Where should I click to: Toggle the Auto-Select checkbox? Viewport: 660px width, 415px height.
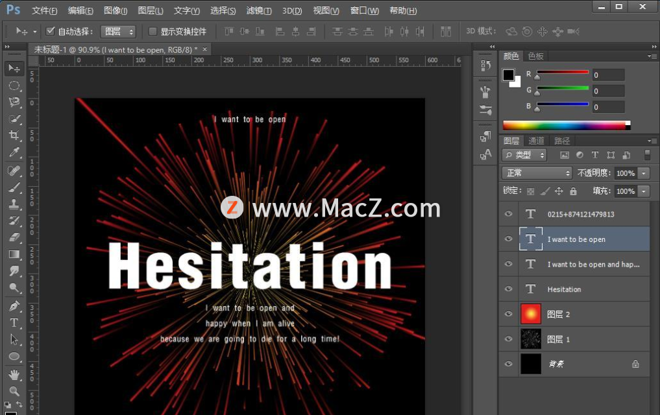[x=51, y=31]
